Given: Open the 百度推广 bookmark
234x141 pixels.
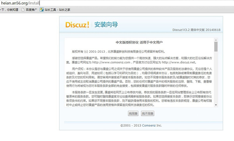Looking at the screenshot, I should pos(29,10).
